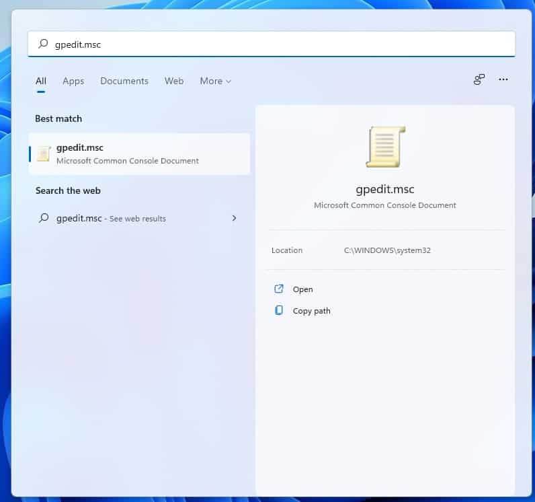This screenshot has height=502, width=535.
Task: Open the three-dot options menu
Action: (503, 79)
